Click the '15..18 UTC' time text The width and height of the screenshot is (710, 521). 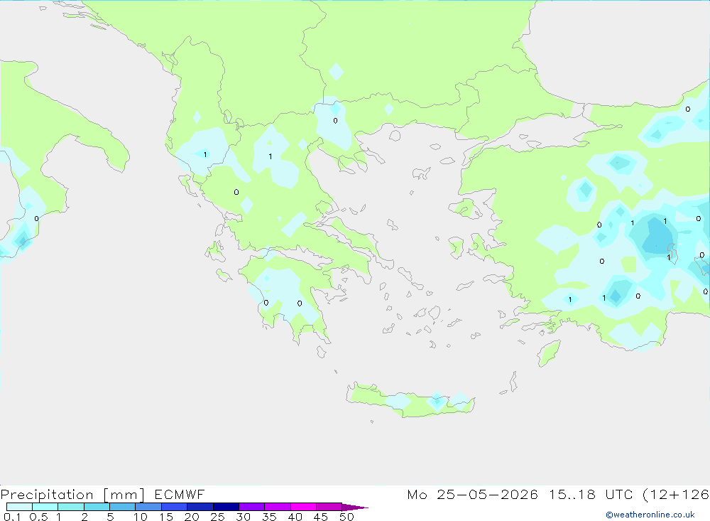tap(591, 494)
